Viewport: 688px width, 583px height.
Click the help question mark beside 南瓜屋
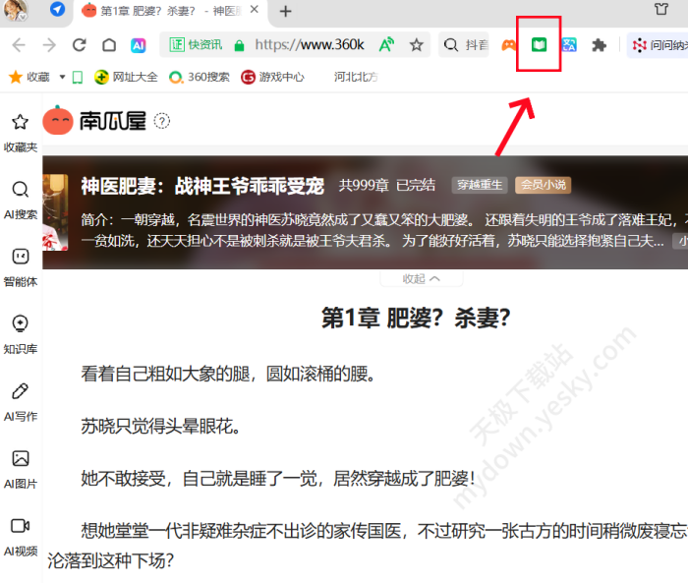click(162, 121)
